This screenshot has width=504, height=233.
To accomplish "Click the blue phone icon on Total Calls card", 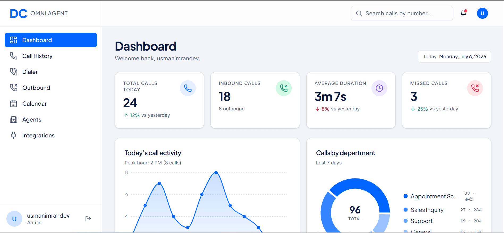I will (188, 88).
